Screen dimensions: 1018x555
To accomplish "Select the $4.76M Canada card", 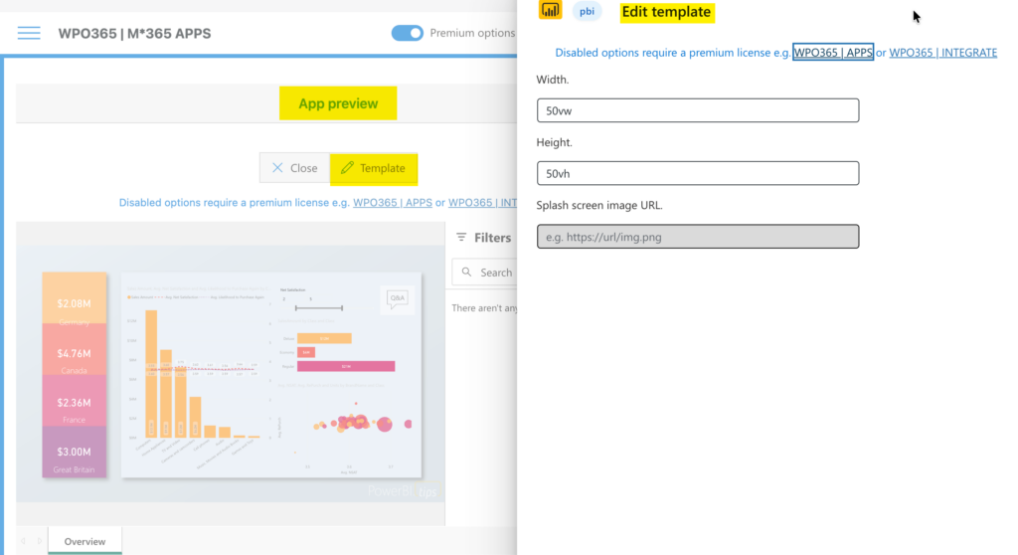I will 74,349.
